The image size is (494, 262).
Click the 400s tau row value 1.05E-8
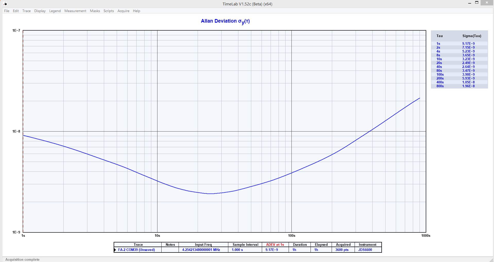point(468,82)
